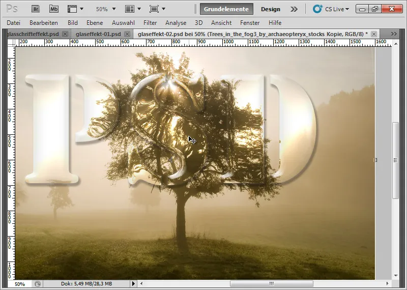Click the horizontal scrollbar right arrow

pos(387,284)
